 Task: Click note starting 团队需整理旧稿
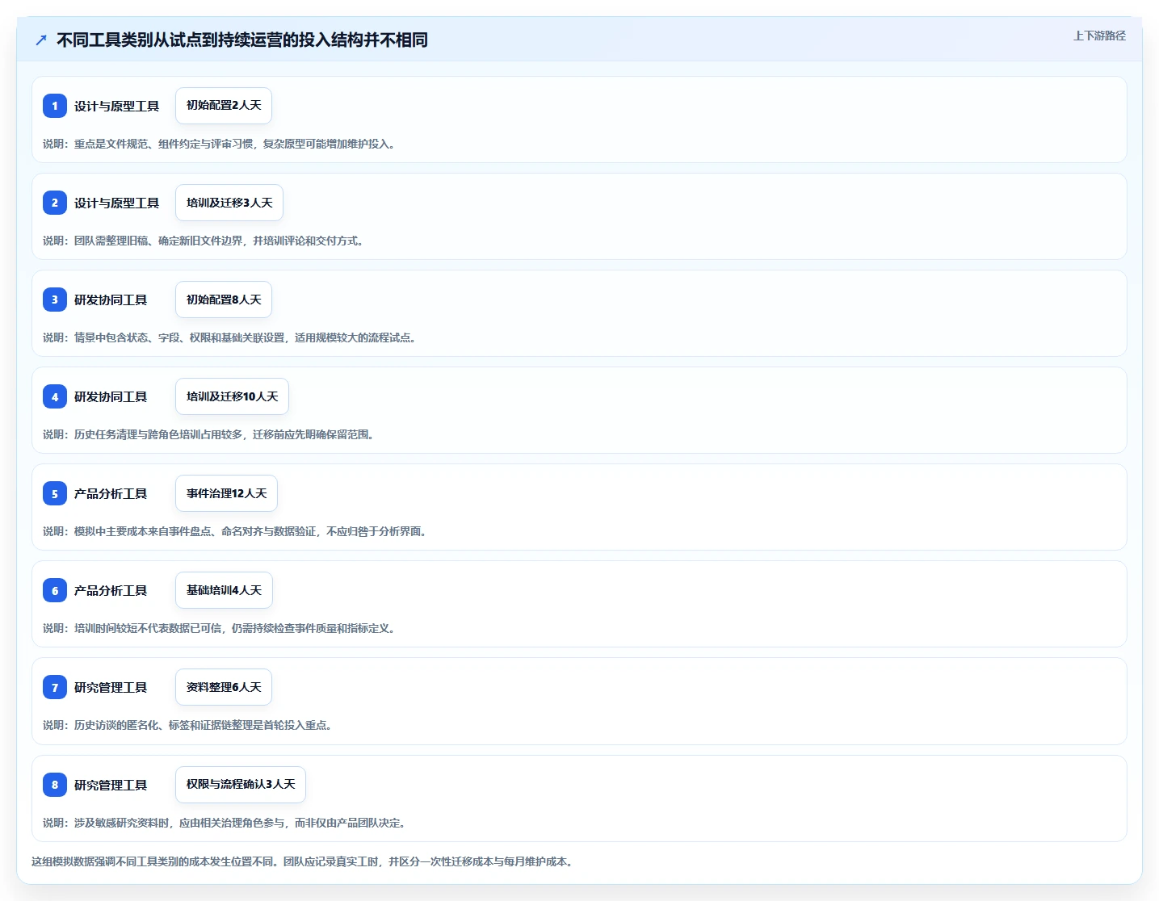[x=204, y=241]
